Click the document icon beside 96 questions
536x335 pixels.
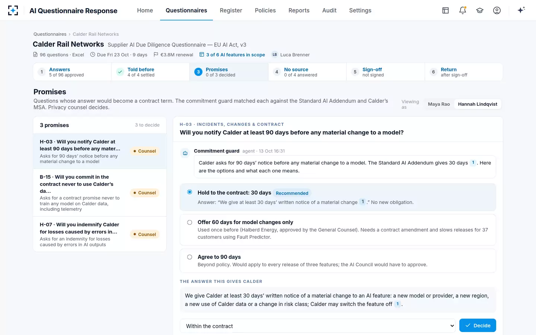36,55
